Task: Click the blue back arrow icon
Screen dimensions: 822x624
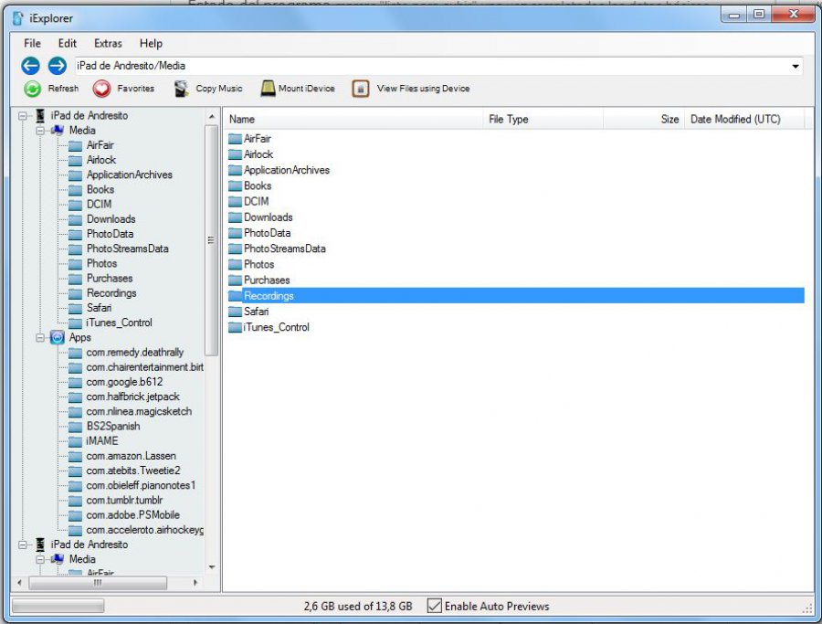Action: click(30, 66)
